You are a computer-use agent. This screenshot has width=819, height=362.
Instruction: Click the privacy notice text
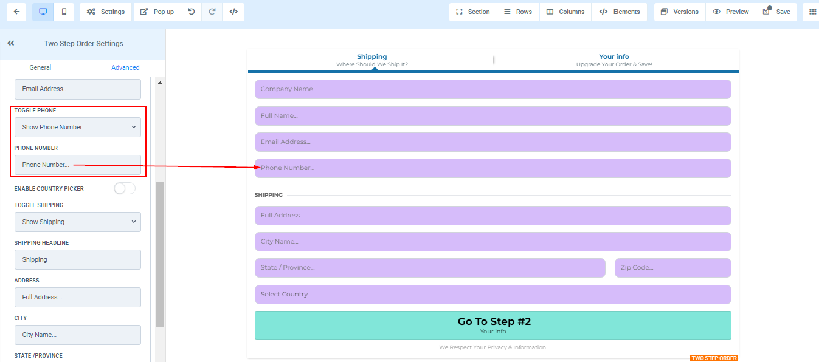493,347
